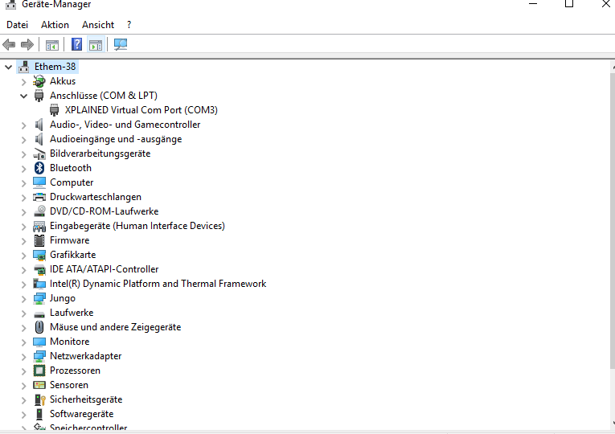Click the Grafikkarte display adapter icon
The image size is (615, 434).
(x=39, y=256)
